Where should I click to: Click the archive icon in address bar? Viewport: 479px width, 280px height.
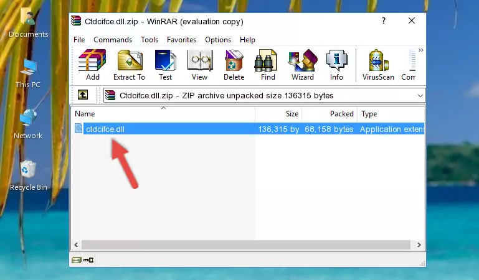(x=110, y=95)
